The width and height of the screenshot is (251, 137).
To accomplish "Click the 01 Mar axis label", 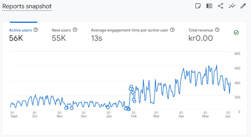I will (156, 114).
